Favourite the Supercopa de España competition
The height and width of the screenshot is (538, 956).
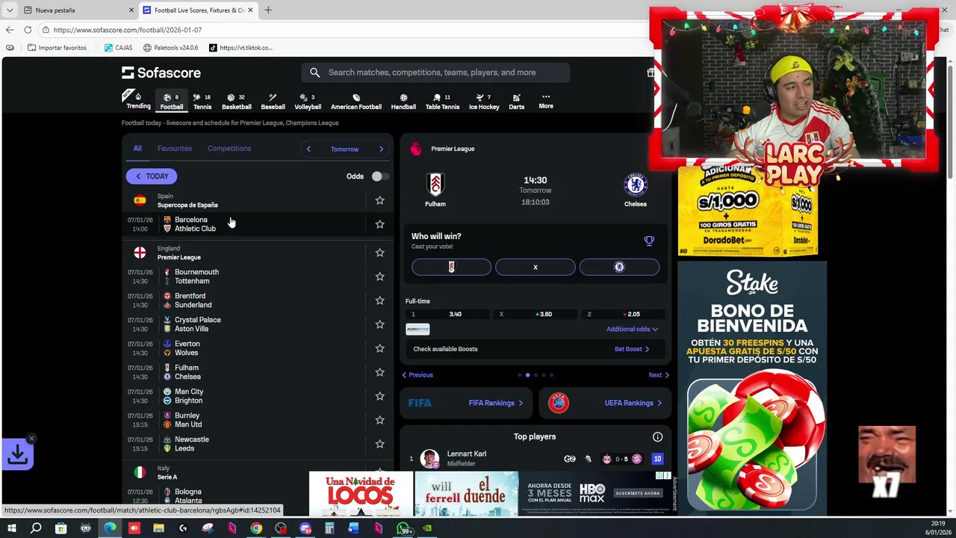379,200
